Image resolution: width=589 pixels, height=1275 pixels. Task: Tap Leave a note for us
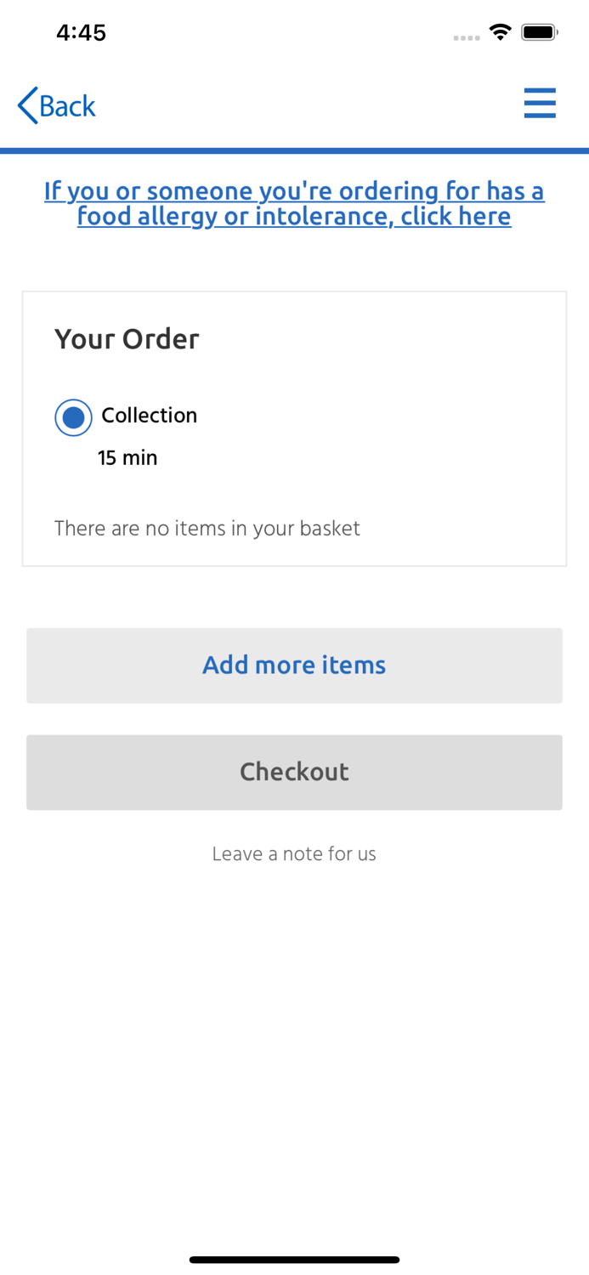click(x=294, y=853)
